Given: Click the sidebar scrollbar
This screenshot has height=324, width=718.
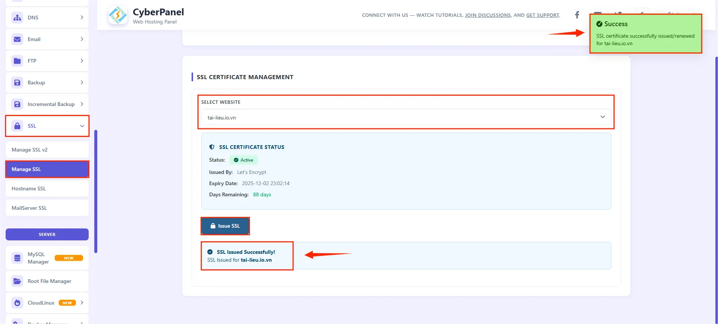Looking at the screenshot, I should [x=96, y=191].
